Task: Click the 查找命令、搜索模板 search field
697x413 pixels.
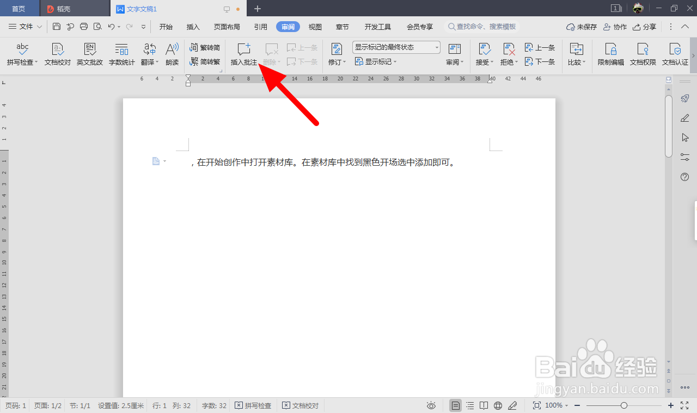Action: [x=482, y=27]
